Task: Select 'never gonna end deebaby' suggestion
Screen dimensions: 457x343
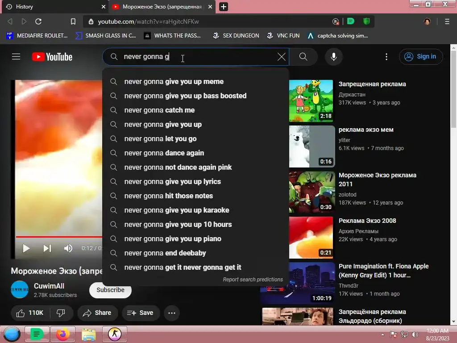Action: click(195, 253)
